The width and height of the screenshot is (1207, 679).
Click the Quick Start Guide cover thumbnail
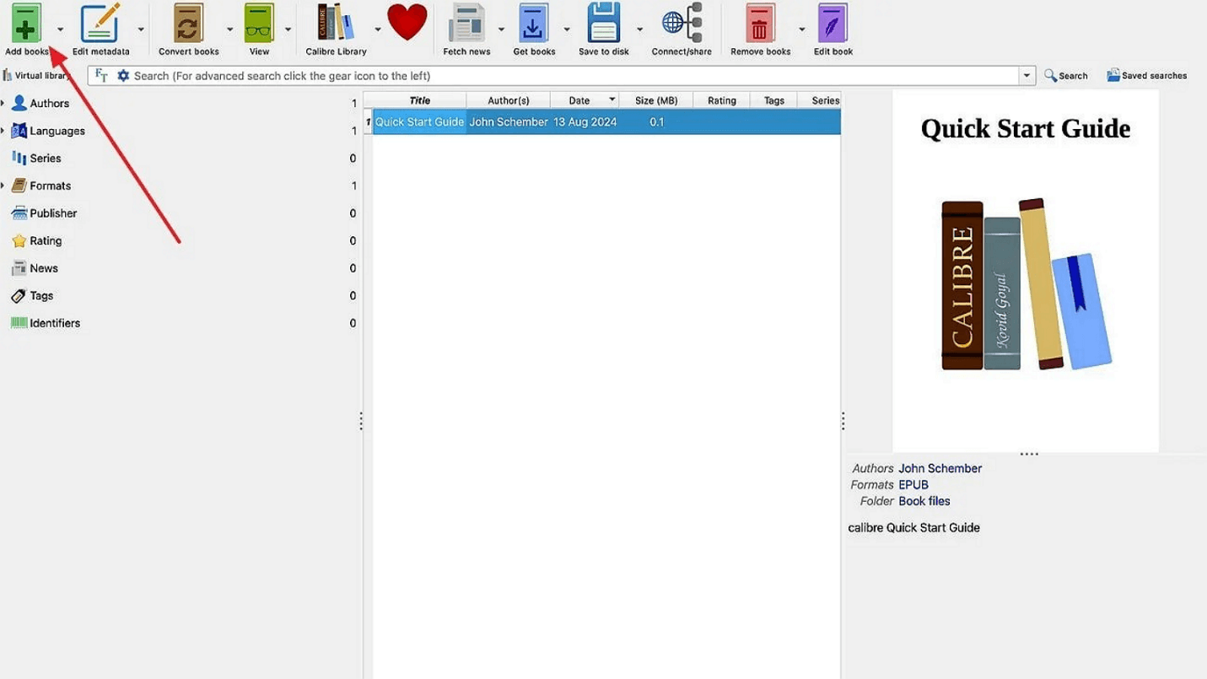coord(1026,271)
